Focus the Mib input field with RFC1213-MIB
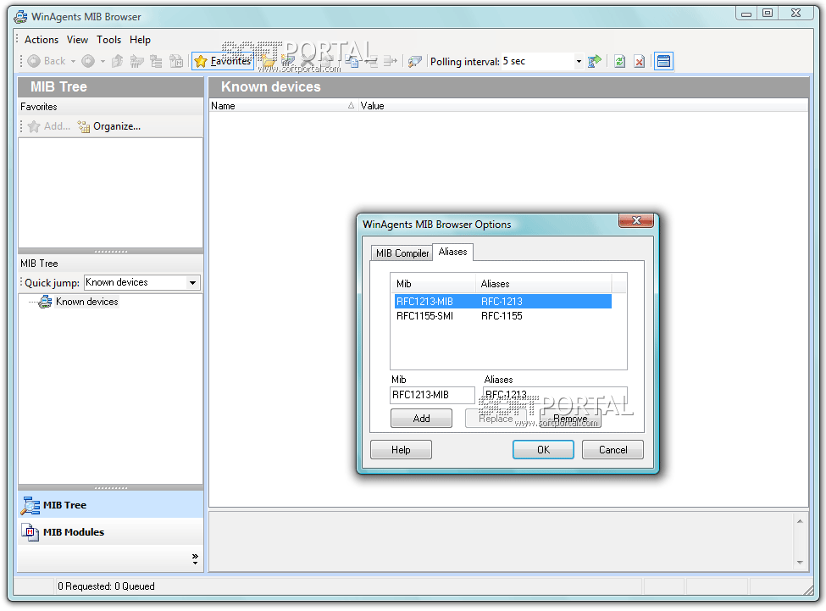Viewport: 826px width, 611px height. 433,395
